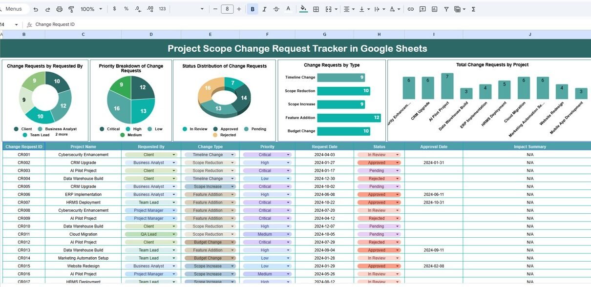Screen dimensions: 591x287
Task: Toggle Bold formatting off
Action: tap(253, 9)
